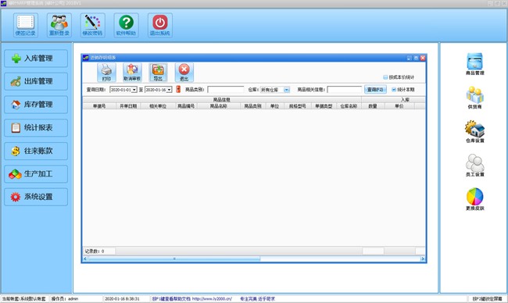Image resolution: width=508 pixels, height=303 pixels.
Task: Open 出库管理 in the sidebar
Action: tap(36, 81)
